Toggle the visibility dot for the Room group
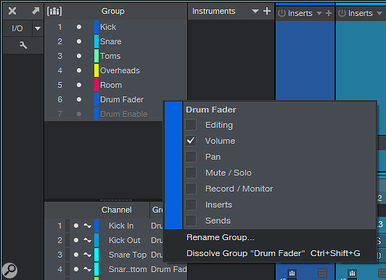 point(79,85)
